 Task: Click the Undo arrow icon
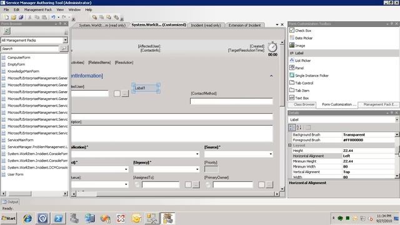pos(53,17)
